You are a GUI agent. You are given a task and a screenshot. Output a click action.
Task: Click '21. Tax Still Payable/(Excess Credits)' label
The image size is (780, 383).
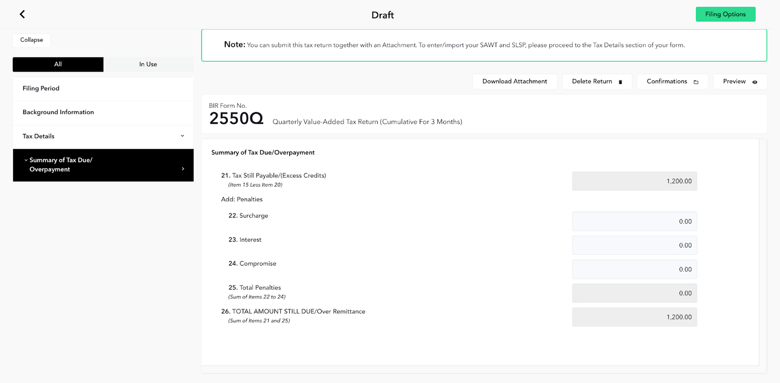(x=273, y=175)
